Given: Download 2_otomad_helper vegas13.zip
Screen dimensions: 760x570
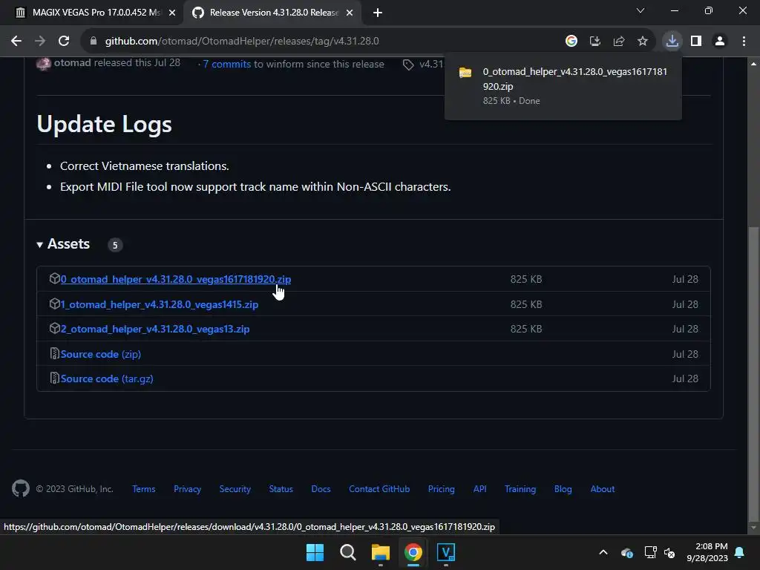Looking at the screenshot, I should click(x=155, y=329).
